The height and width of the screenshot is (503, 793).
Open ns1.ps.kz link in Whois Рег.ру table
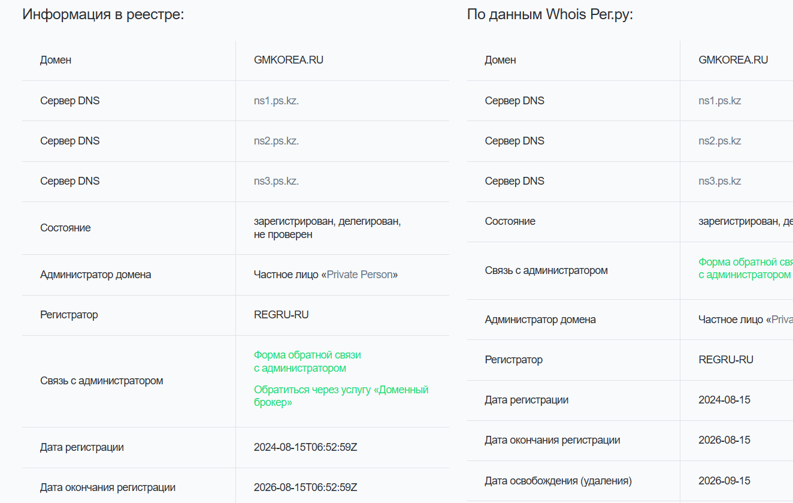click(x=719, y=101)
